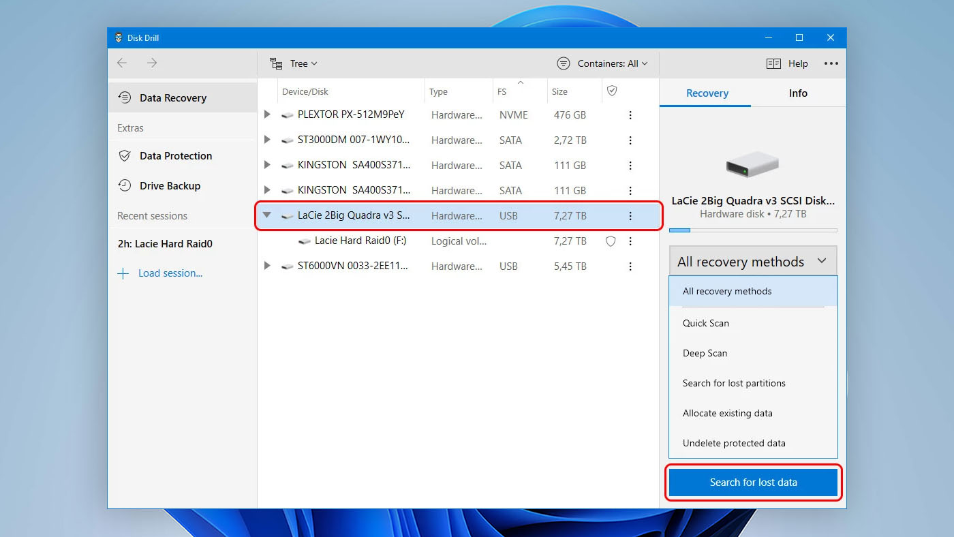Click the Disk Drill app icon in the title bar
954x537 pixels.
(x=119, y=38)
